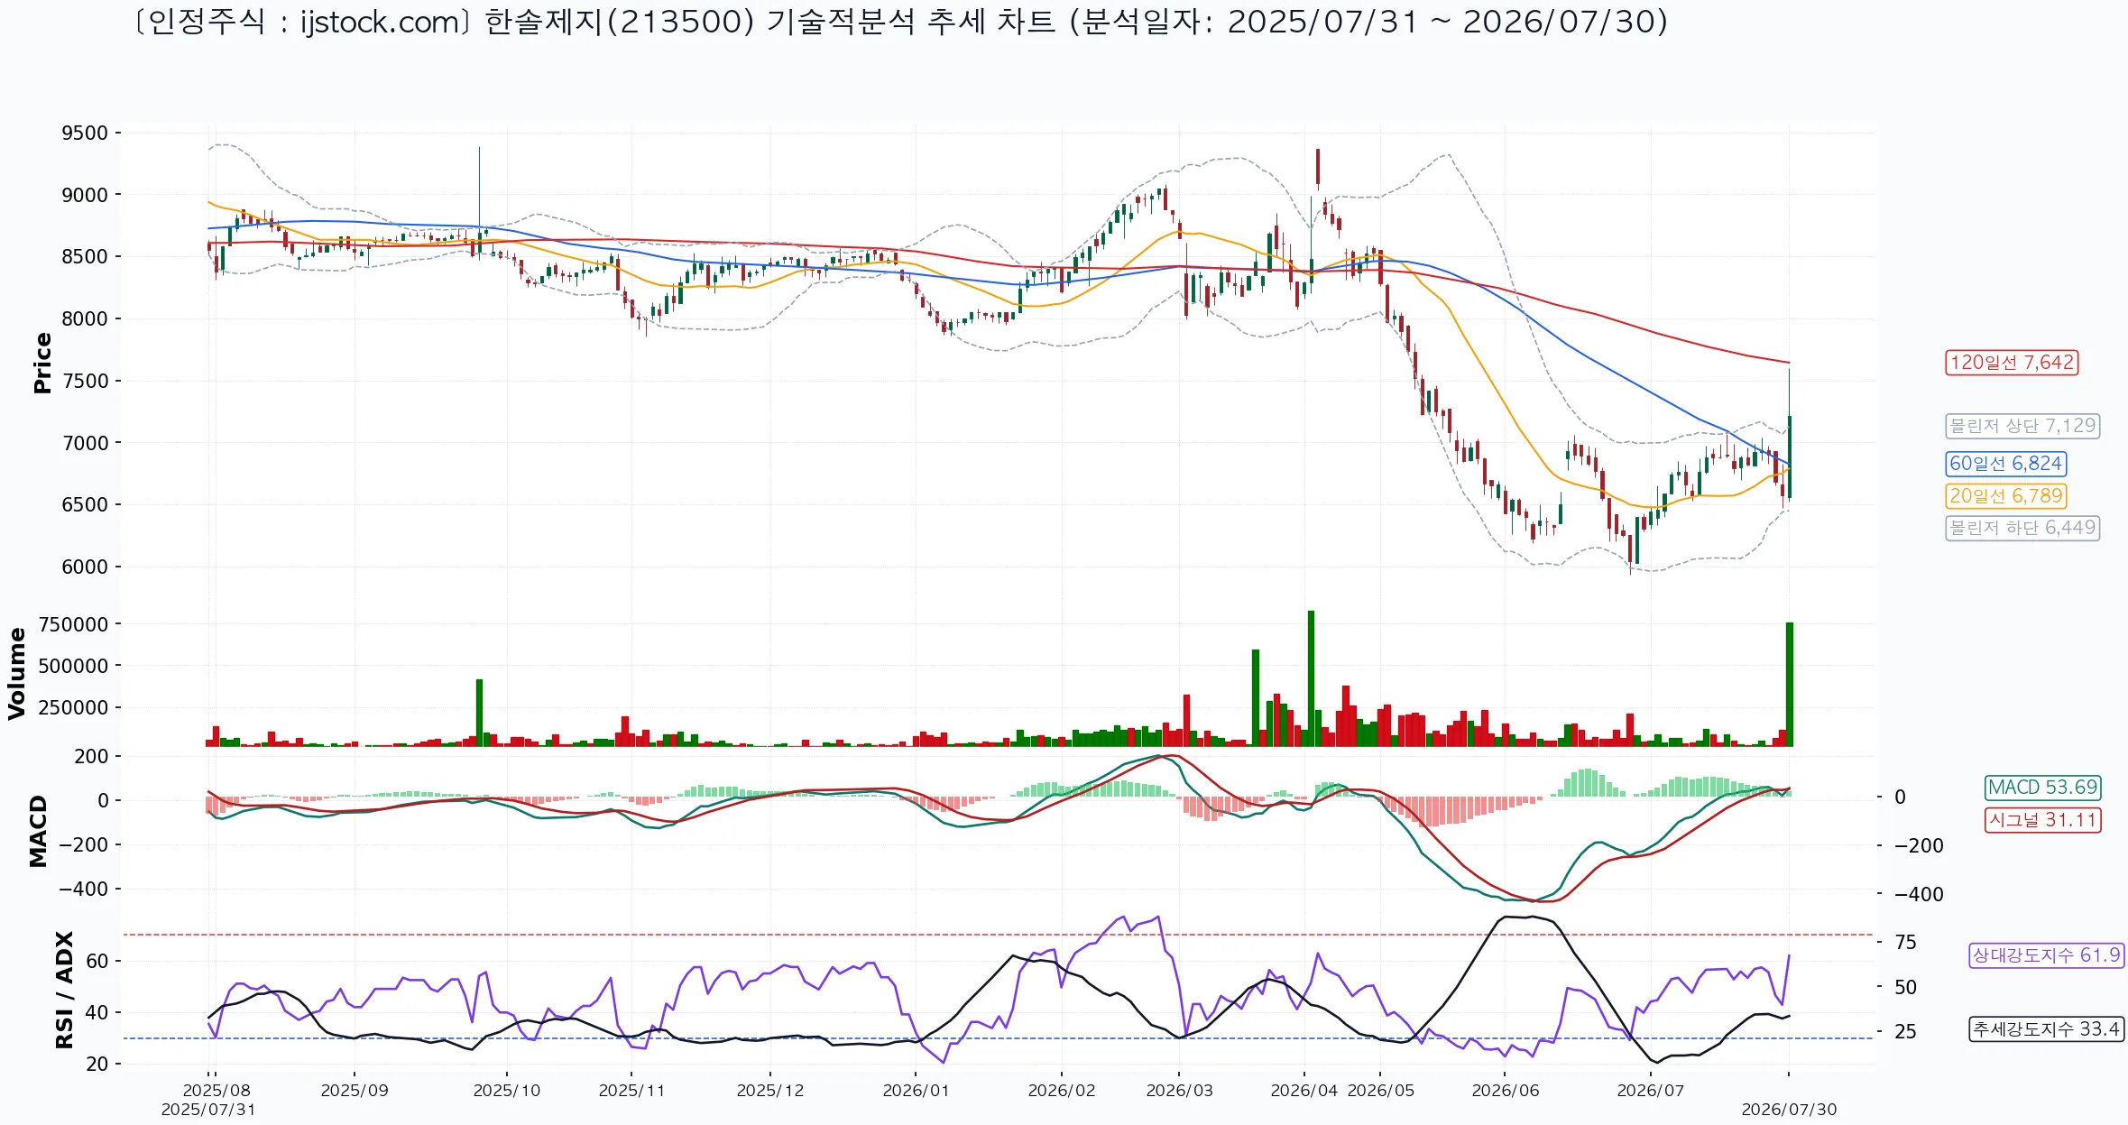Image resolution: width=2128 pixels, height=1125 pixels.
Task: Click the green volume spike before 2025/10
Action: pyautogui.click(x=480, y=713)
